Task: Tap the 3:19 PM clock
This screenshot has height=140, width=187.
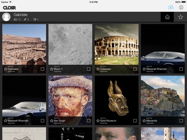Action: [x=93, y=2]
